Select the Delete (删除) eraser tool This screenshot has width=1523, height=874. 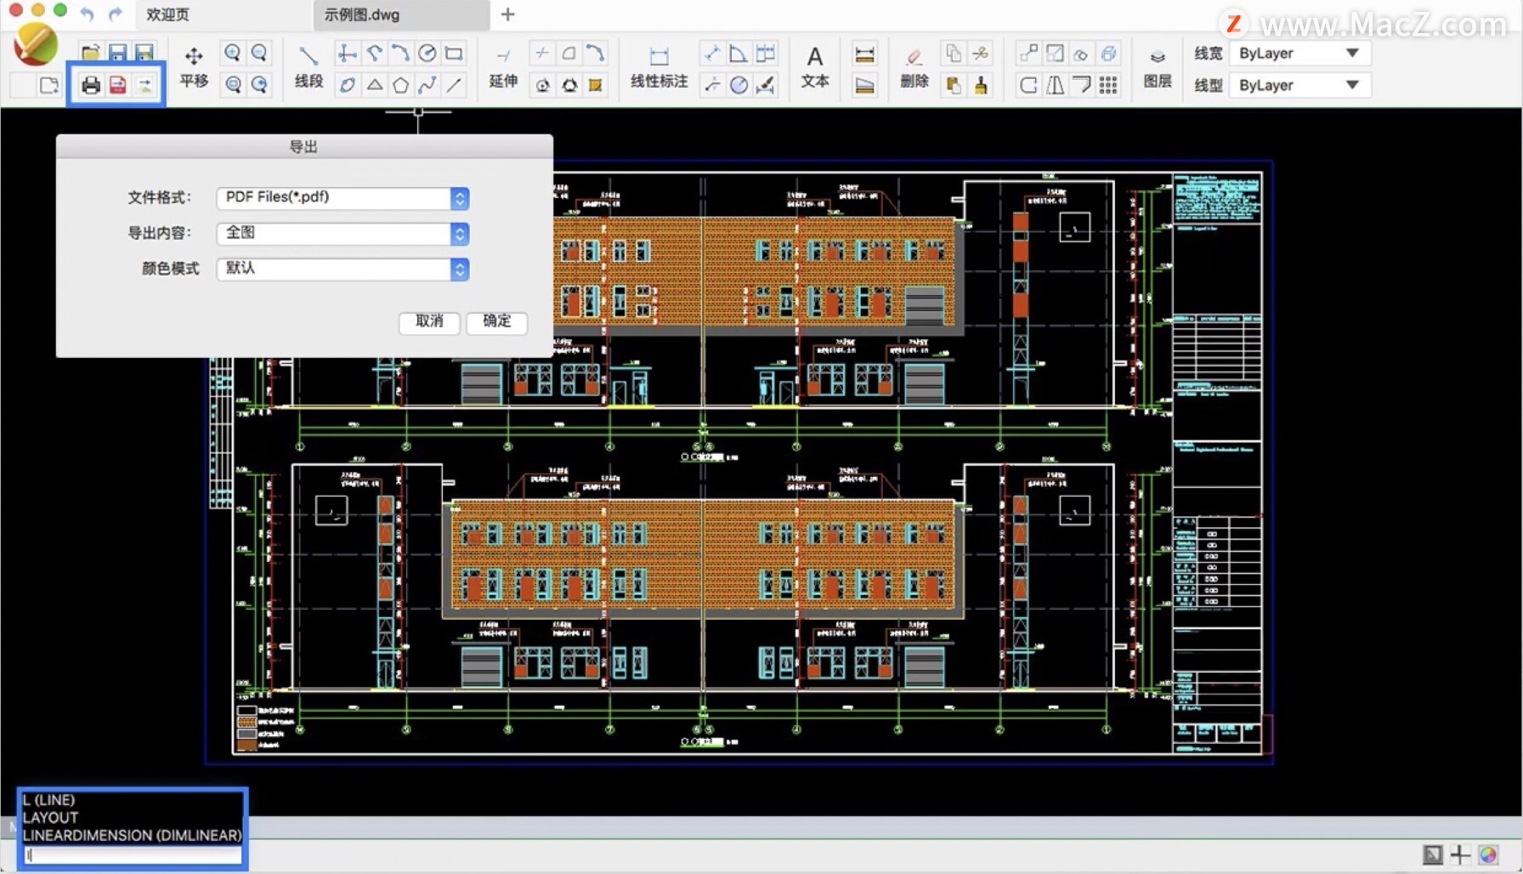(x=914, y=66)
